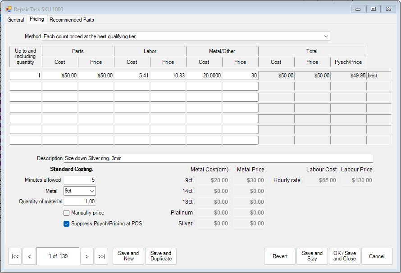This screenshot has height=273, width=401.
Task: Click OK / Save and Close
Action: point(345,256)
